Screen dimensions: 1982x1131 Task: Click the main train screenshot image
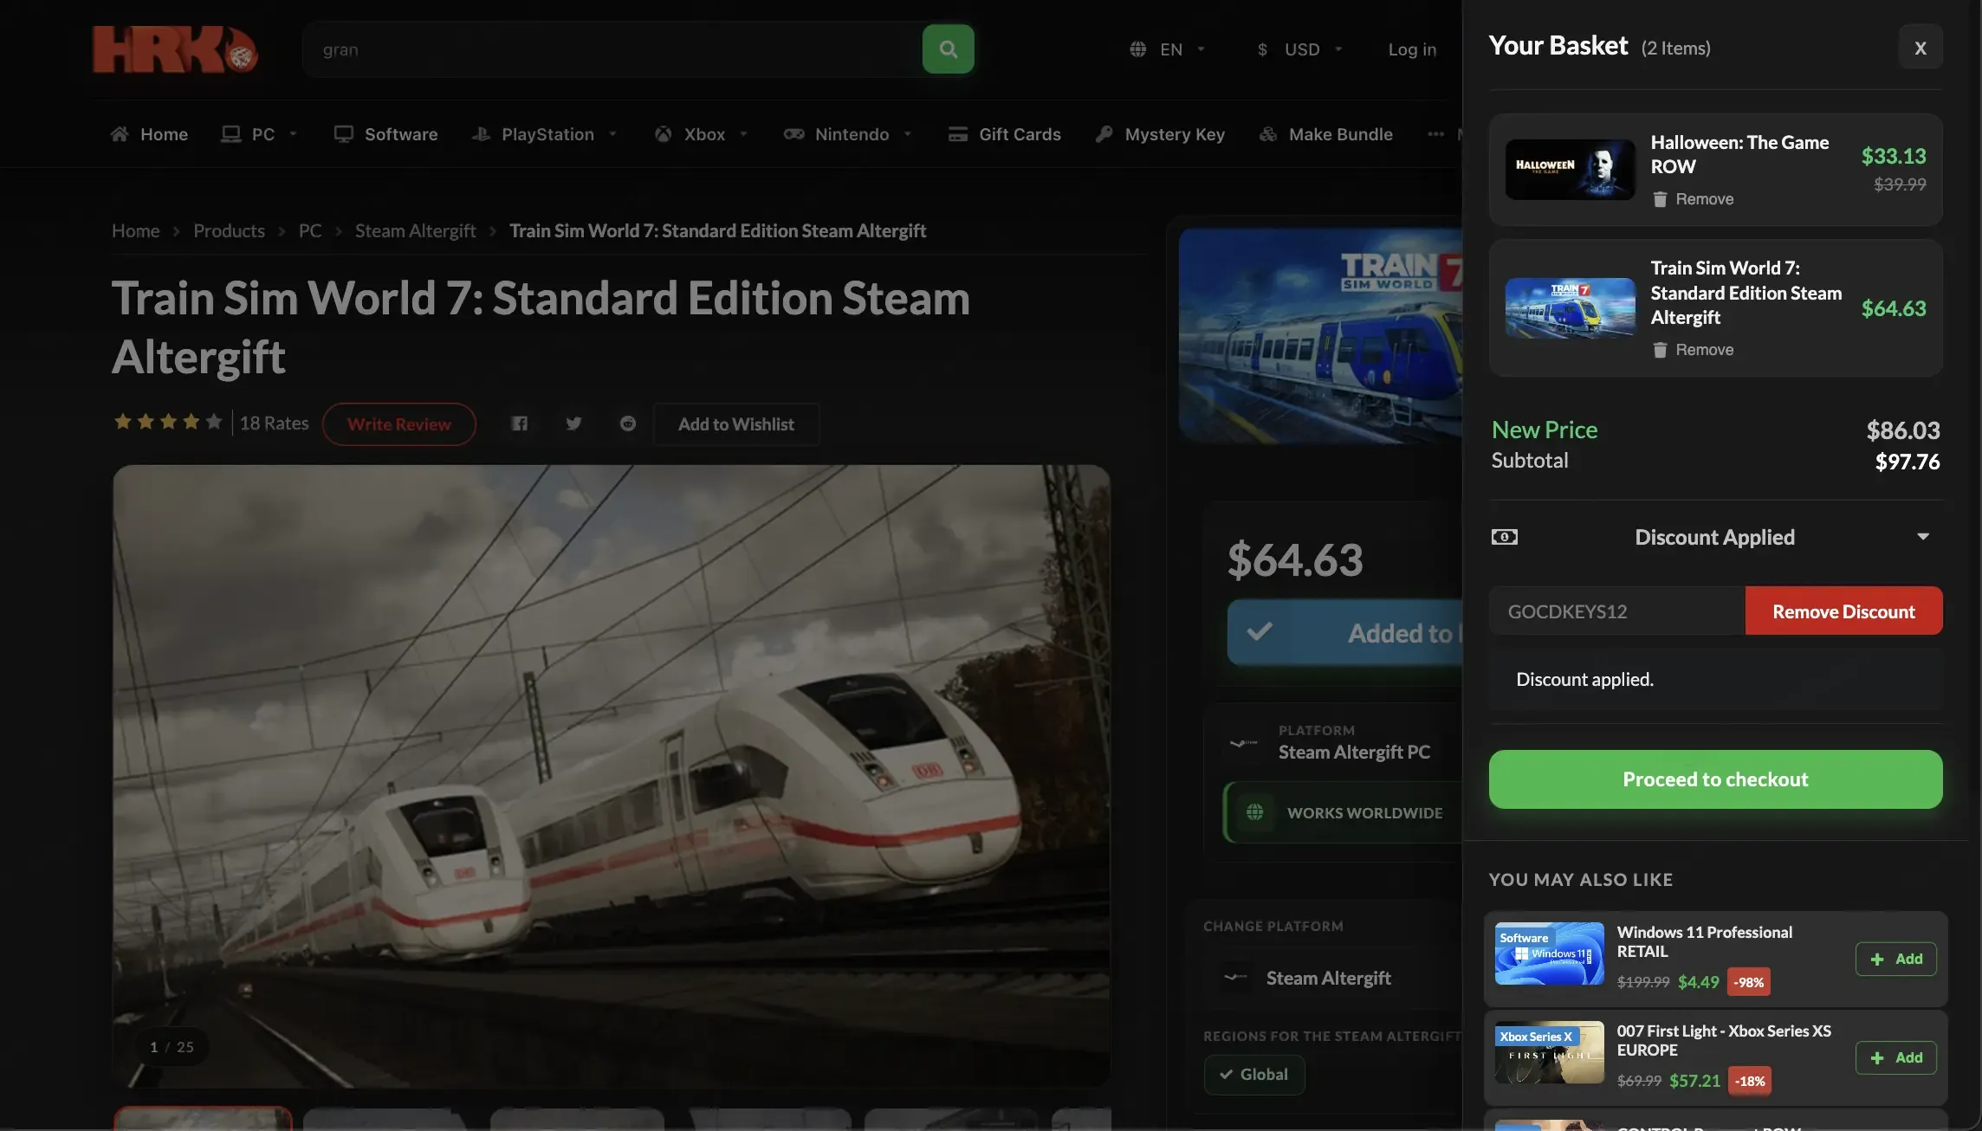(x=612, y=776)
